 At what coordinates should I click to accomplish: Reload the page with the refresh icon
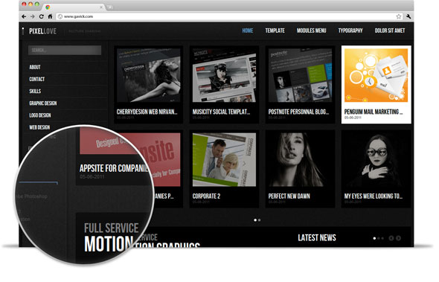click(x=42, y=16)
